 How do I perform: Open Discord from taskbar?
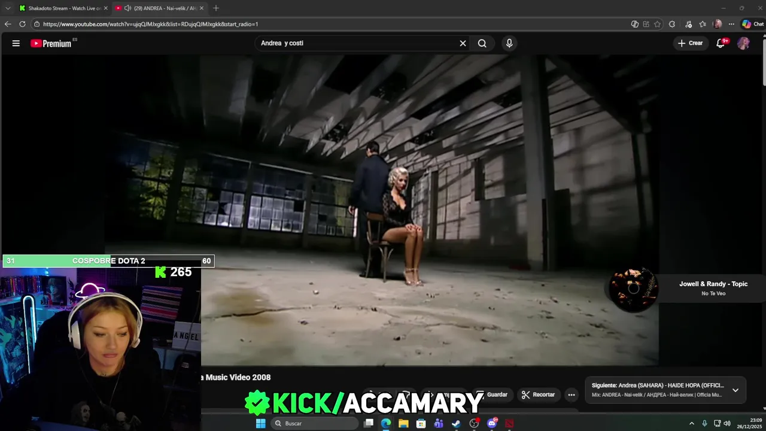(x=492, y=423)
